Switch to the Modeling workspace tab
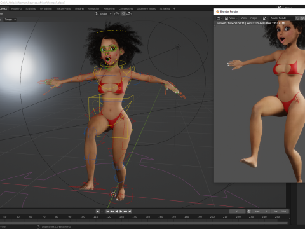Viewport: 305px width, 229px height. coord(17,9)
